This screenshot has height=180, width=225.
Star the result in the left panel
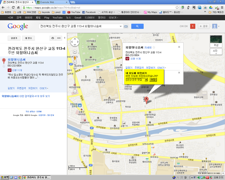(4, 67)
